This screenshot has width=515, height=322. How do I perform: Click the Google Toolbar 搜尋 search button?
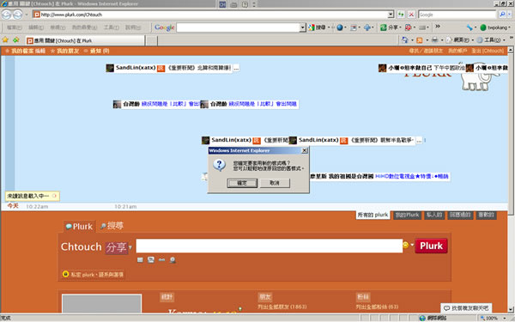(x=317, y=27)
